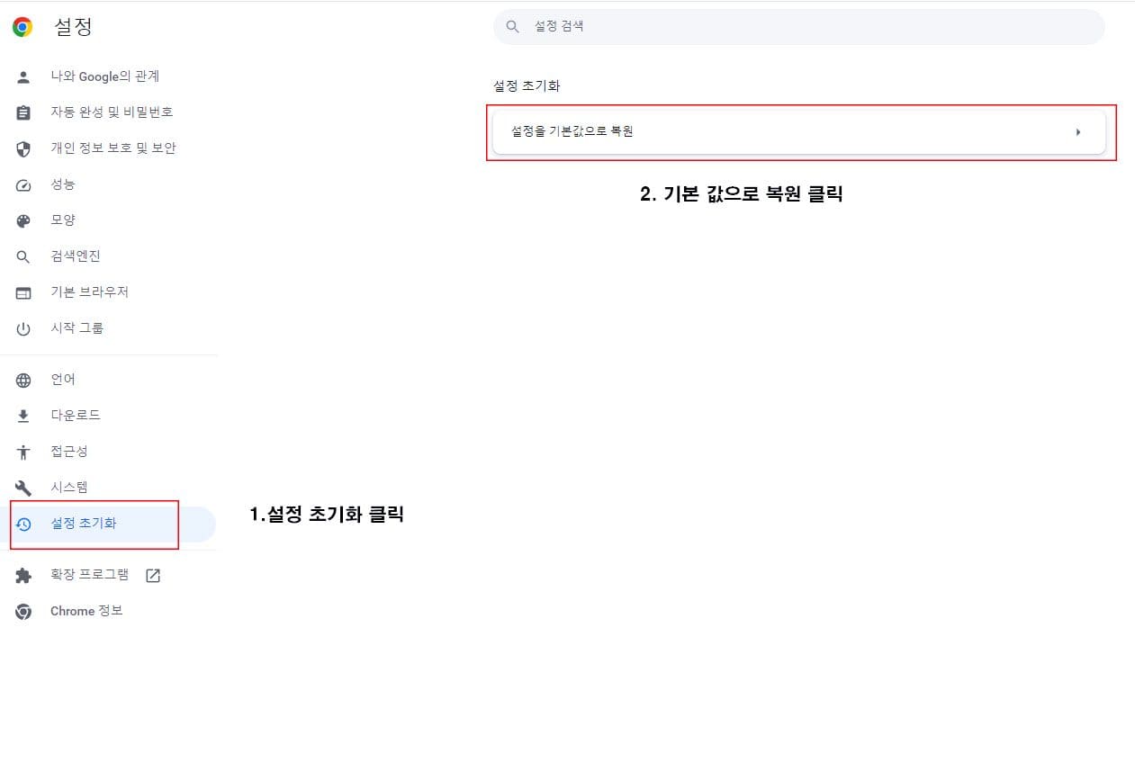This screenshot has height=780, width=1135.
Task: Open the external link icon beside 확장 프로그램
Action: 153,575
